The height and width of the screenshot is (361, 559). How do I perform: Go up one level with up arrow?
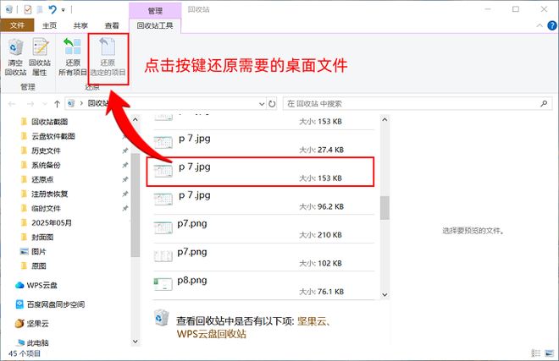click(57, 104)
